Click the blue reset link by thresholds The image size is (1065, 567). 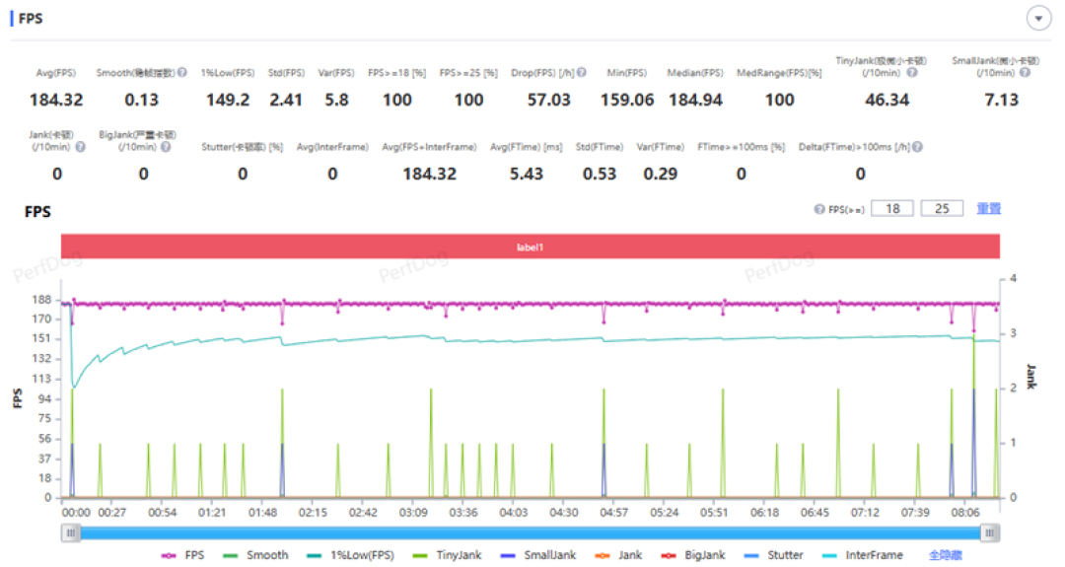click(x=988, y=208)
